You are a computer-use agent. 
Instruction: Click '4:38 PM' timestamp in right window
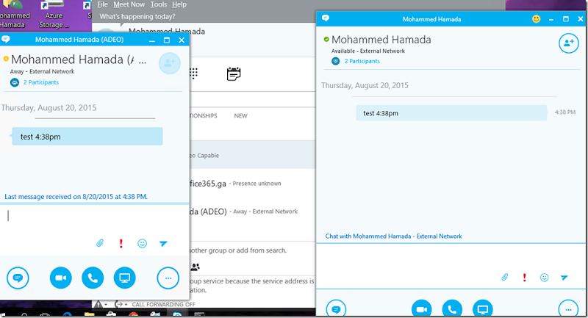coord(565,112)
